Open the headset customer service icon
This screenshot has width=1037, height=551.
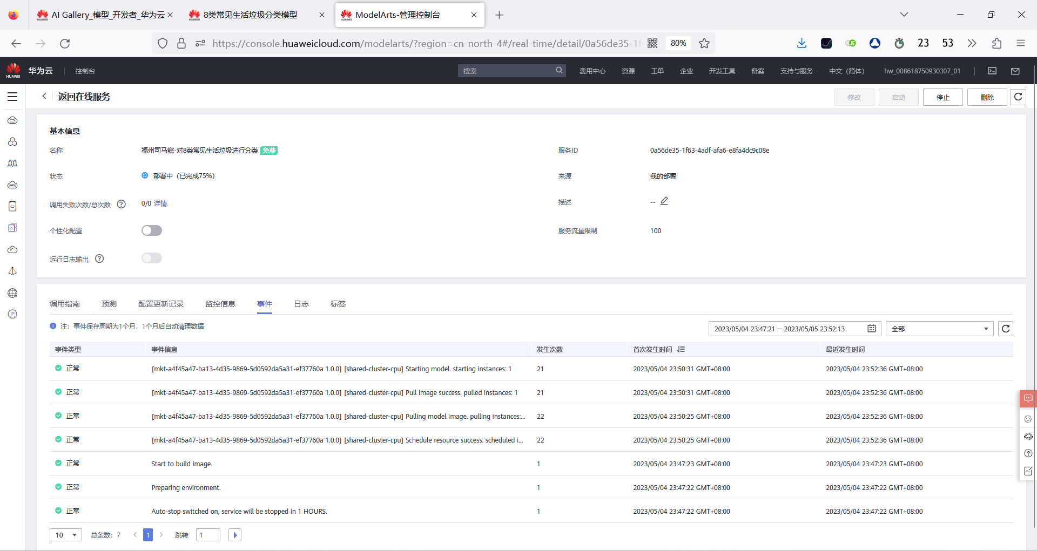[1028, 436]
